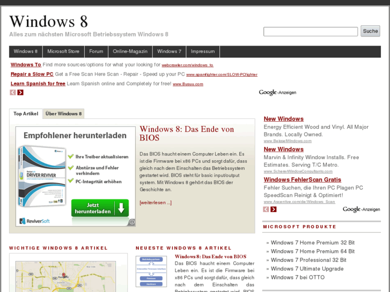Open the www.Busuu.com link
Screen dimensions: 390x292
tap(188, 84)
